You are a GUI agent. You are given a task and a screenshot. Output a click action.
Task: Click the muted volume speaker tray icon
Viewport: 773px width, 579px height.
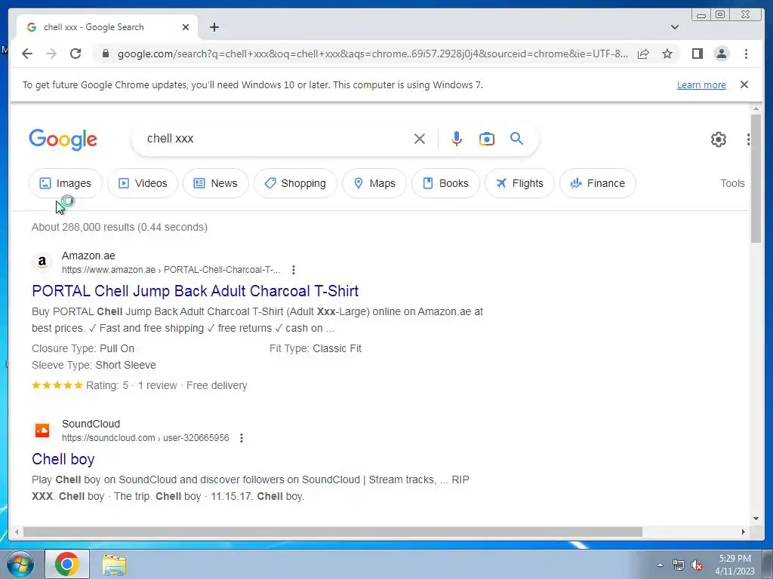(697, 565)
